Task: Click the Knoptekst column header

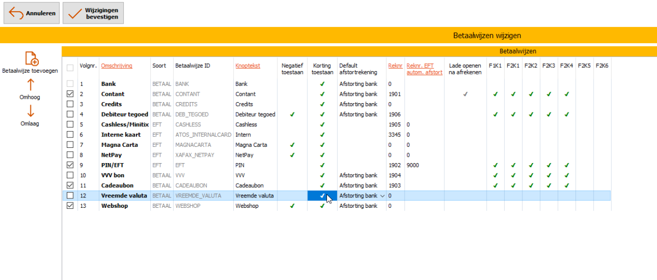Action: point(247,66)
